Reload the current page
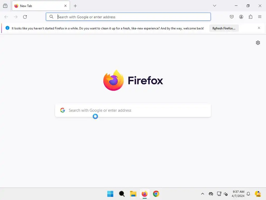266x200 pixels. point(25,17)
